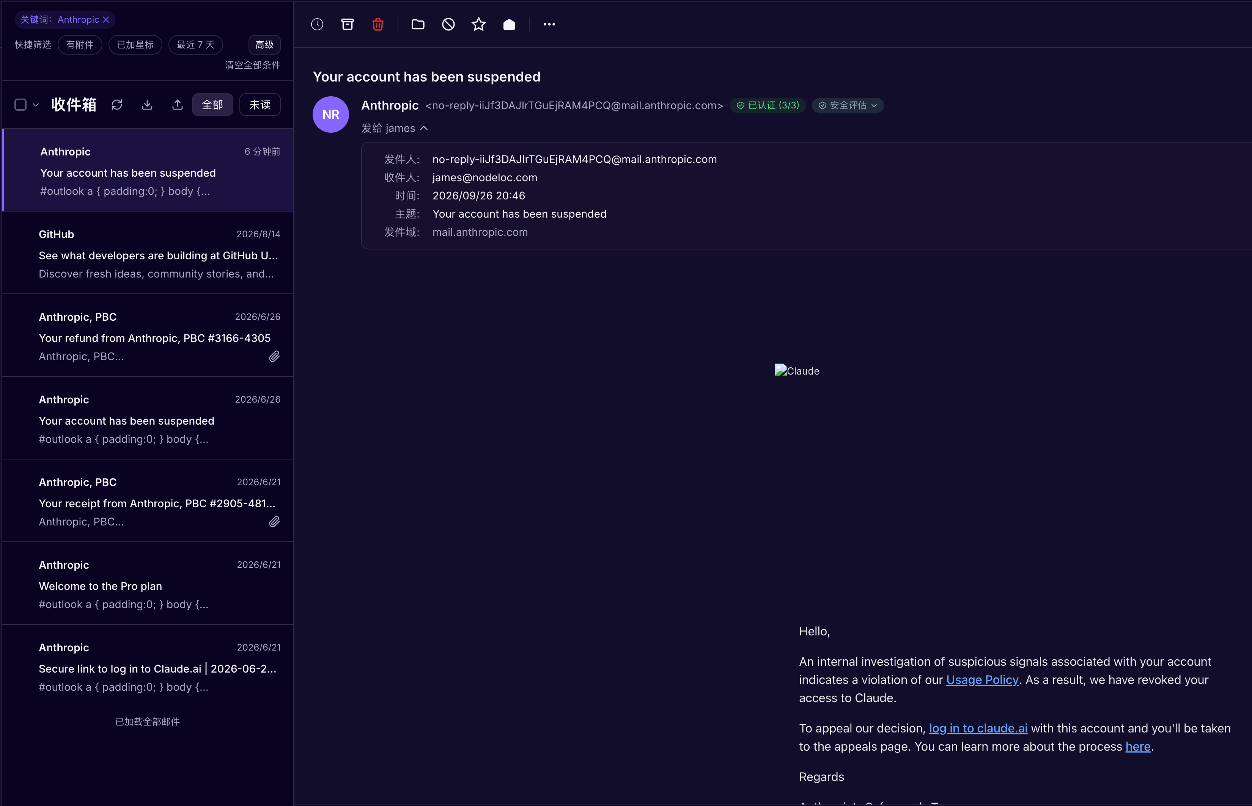The image size is (1252, 806).
Task: Remove the 关键词 Anthropic filter chip
Action: tap(106, 20)
